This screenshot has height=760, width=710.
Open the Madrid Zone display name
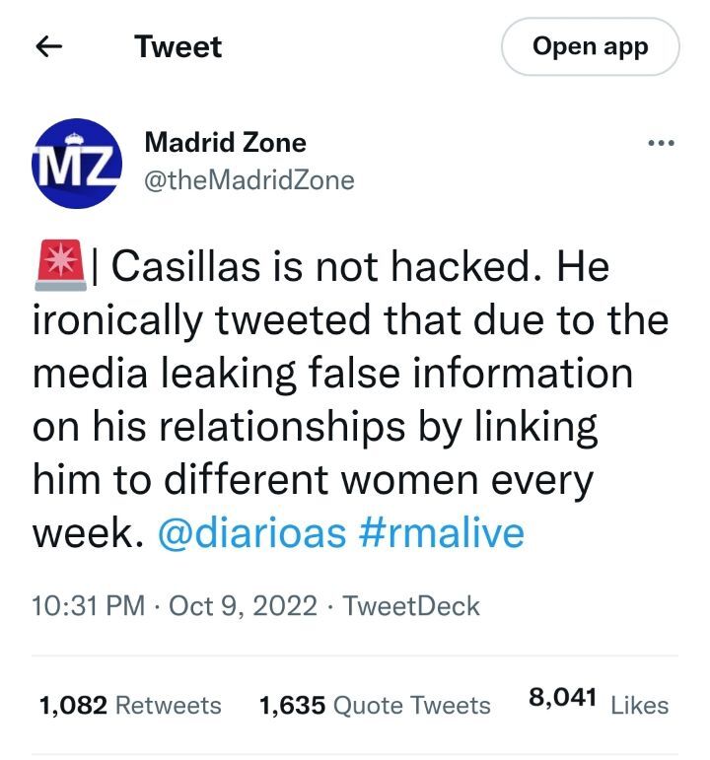[x=225, y=142]
